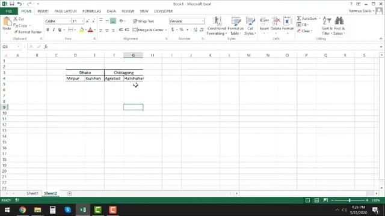Click Fill button
This screenshot has width=385, height=216.
click(x=302, y=25)
